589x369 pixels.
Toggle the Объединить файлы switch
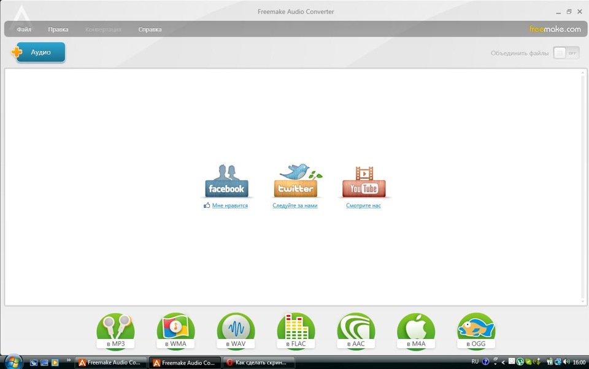click(x=566, y=53)
